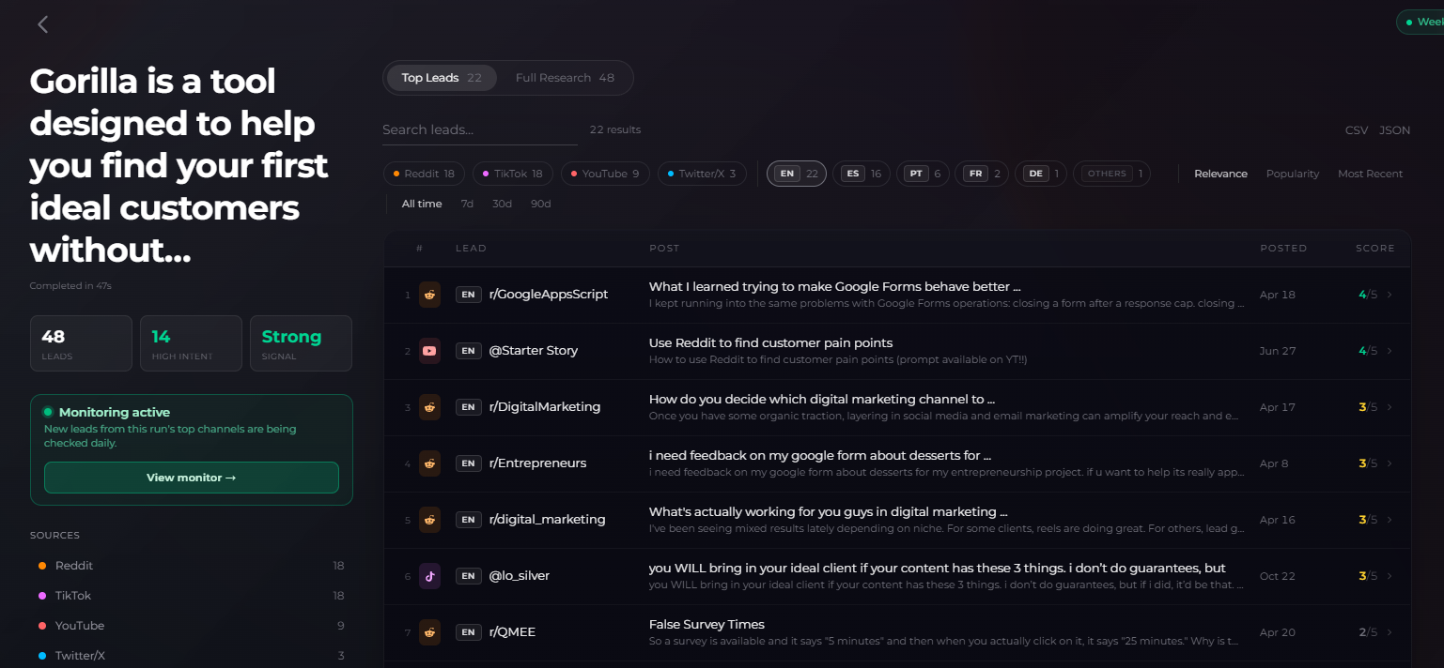The width and height of the screenshot is (1444, 668).
Task: Click the r/GoogleAppsScript lead name
Action: tap(549, 295)
